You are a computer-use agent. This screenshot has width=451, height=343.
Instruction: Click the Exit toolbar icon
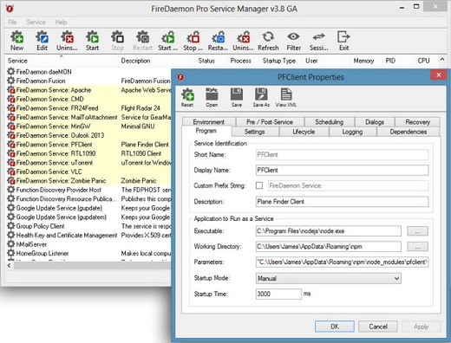click(343, 41)
